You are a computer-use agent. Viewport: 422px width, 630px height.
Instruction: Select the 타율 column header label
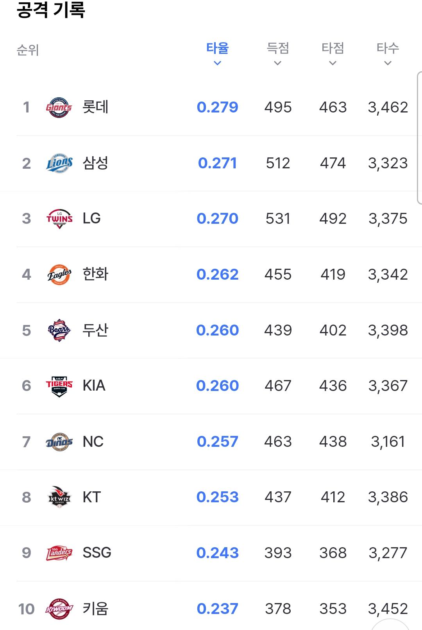[218, 48]
